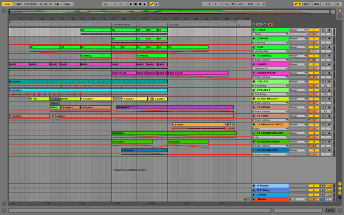Viewport: 344px width, 215px height.
Task: Arm the 2 SNARE track for recording
Action: click(329, 38)
